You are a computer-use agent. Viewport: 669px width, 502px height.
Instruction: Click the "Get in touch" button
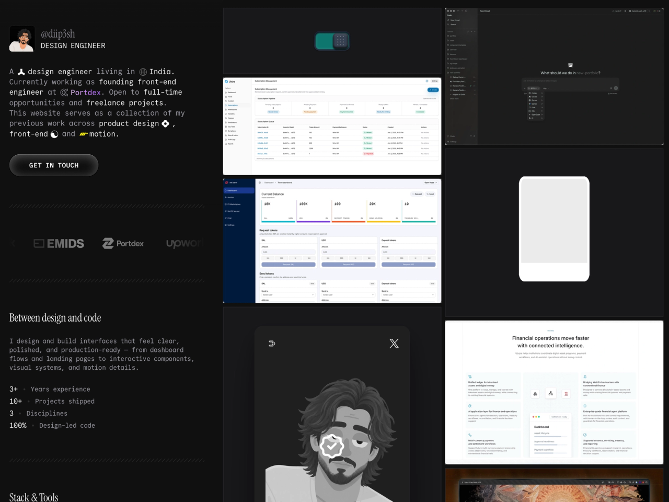tap(54, 165)
